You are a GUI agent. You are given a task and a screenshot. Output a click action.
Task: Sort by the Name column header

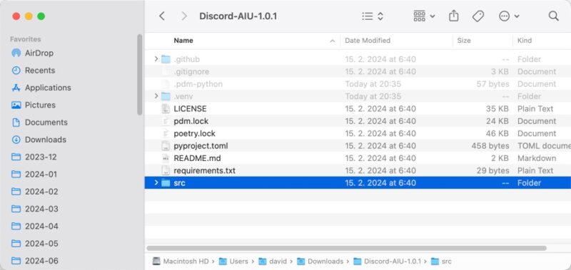[183, 41]
